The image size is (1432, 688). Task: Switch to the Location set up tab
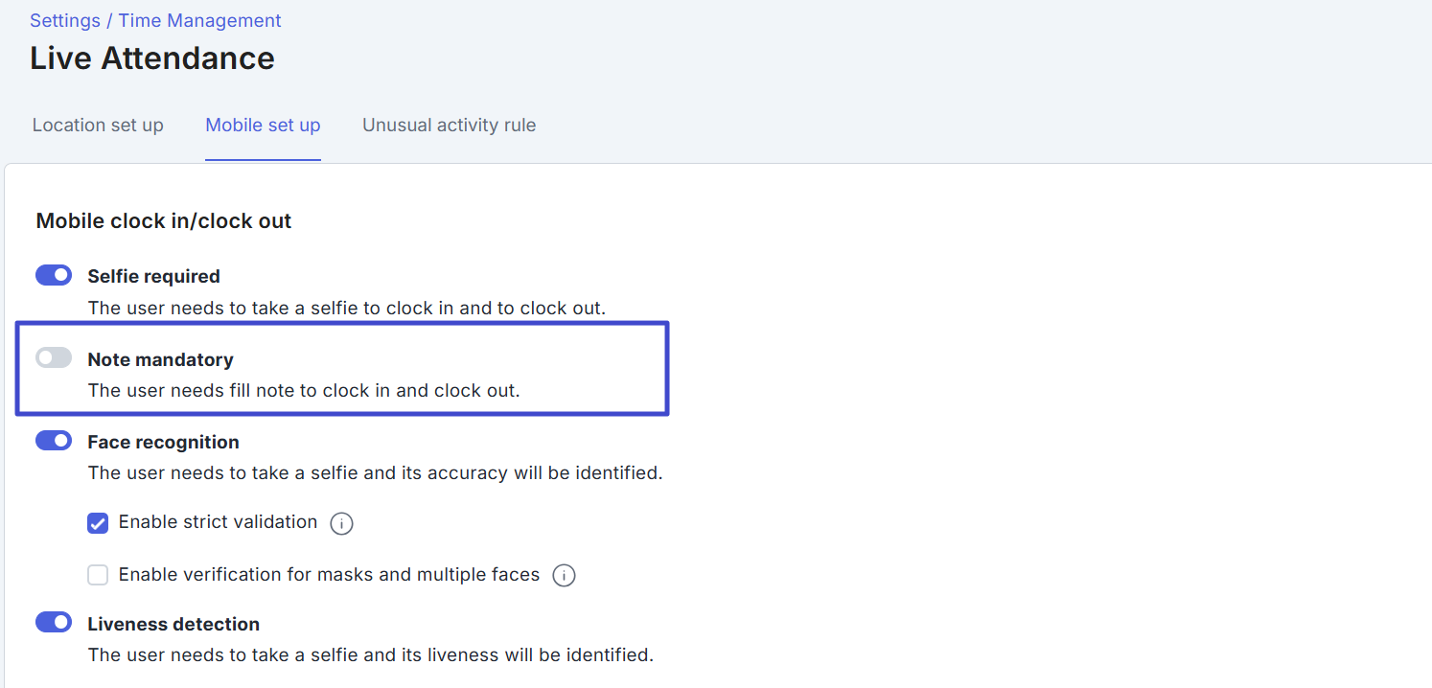(98, 126)
